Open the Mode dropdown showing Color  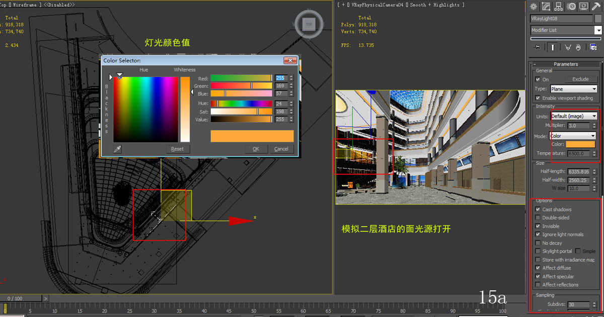pyautogui.click(x=572, y=136)
